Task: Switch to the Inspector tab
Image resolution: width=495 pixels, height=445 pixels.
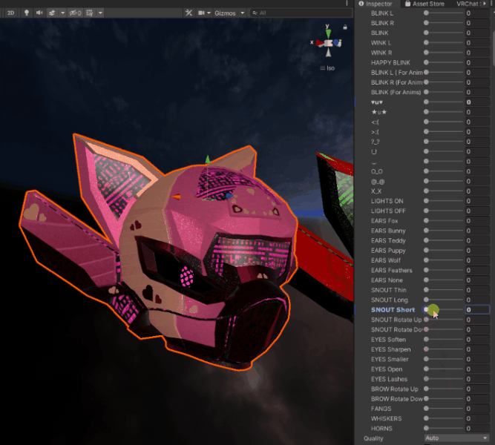Action: (376, 4)
